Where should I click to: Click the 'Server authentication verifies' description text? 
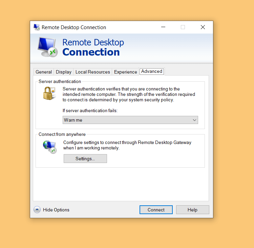129,94
